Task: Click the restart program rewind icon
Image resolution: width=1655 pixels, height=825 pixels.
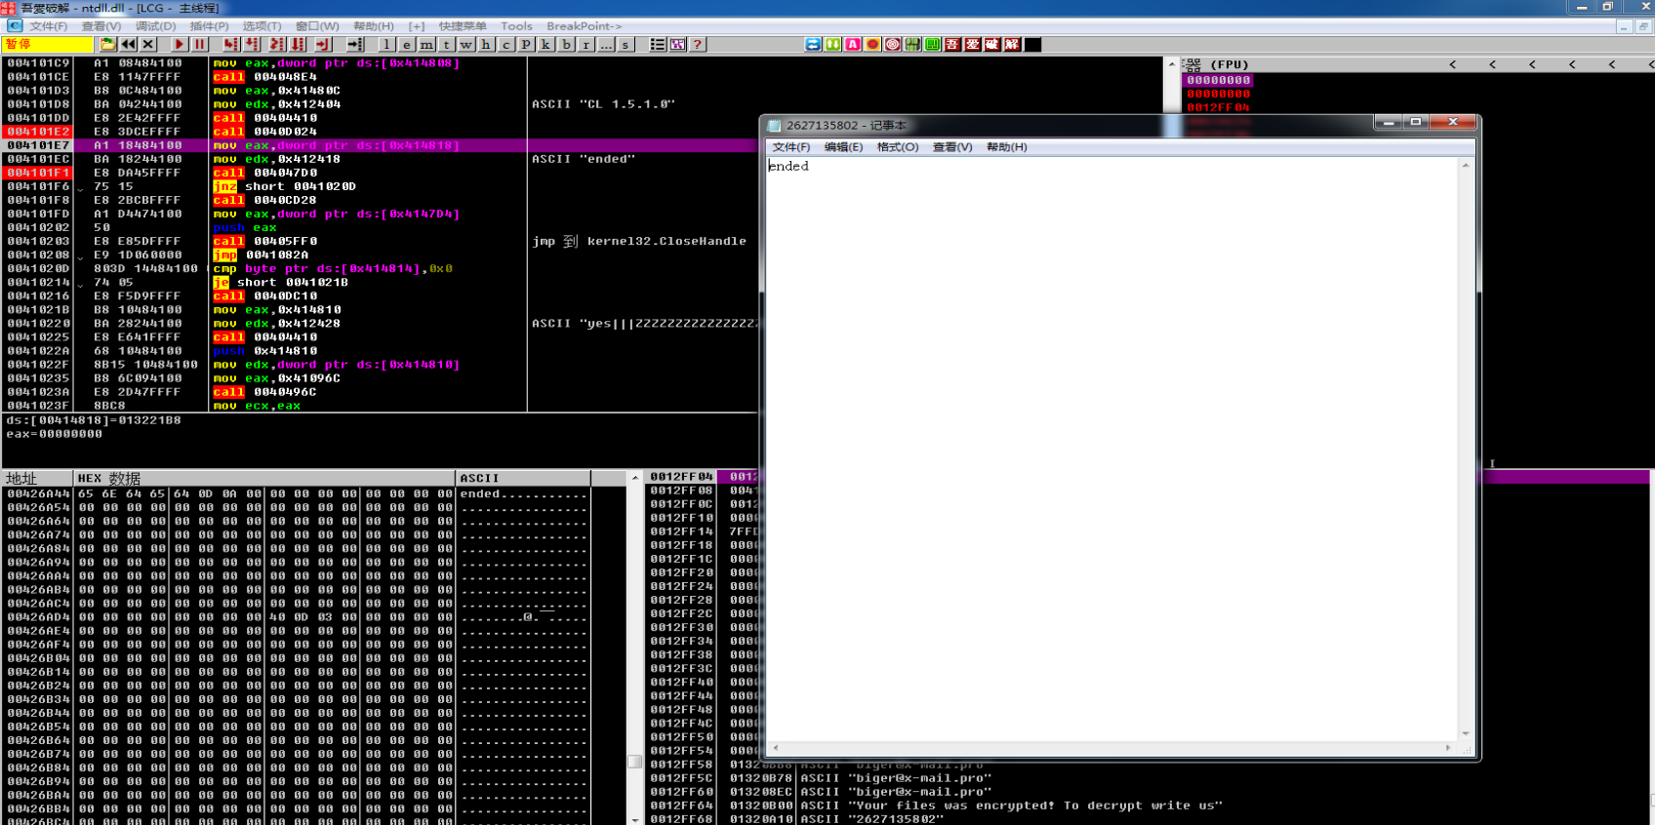Action: tap(128, 44)
